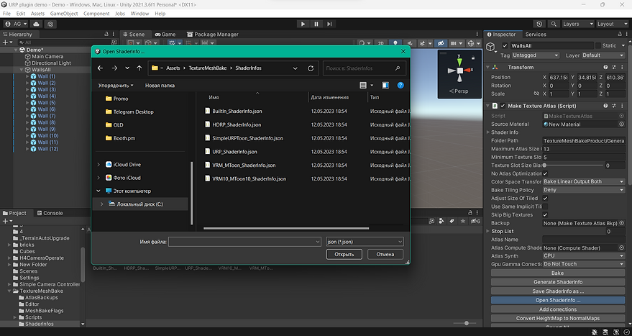Viewport: 632px width, 336px height.
Task: Select the WallsAll GameObject icon
Action: [x=490, y=47]
